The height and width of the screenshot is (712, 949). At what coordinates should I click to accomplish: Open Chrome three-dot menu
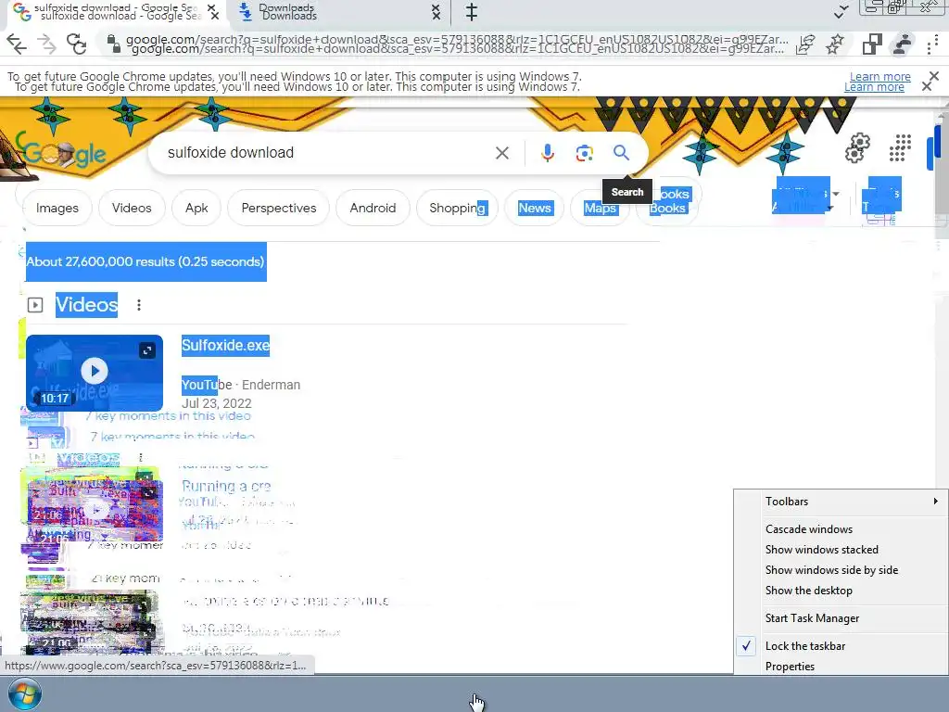pos(930,44)
